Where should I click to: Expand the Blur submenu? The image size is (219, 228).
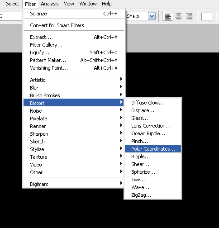74,88
